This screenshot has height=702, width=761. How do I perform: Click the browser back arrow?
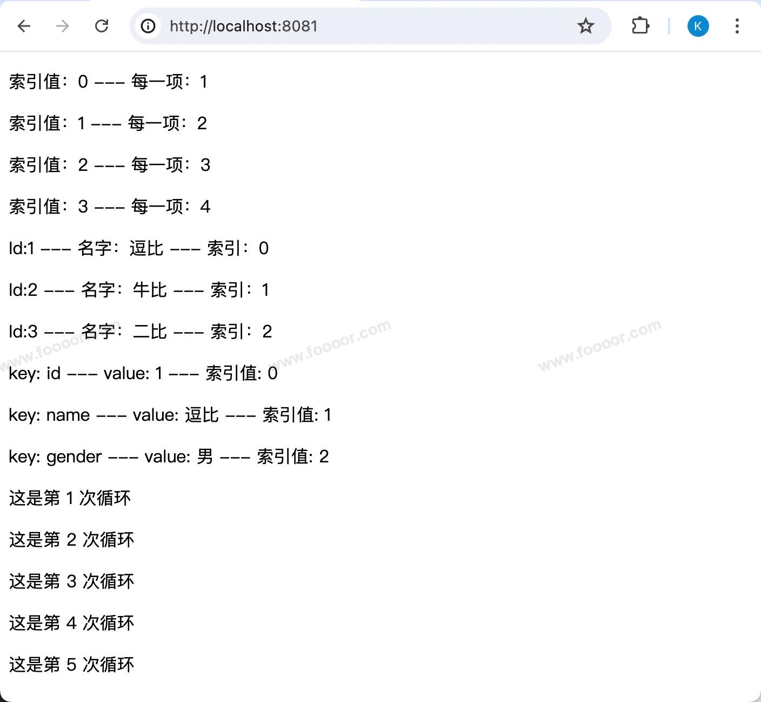[x=24, y=26]
